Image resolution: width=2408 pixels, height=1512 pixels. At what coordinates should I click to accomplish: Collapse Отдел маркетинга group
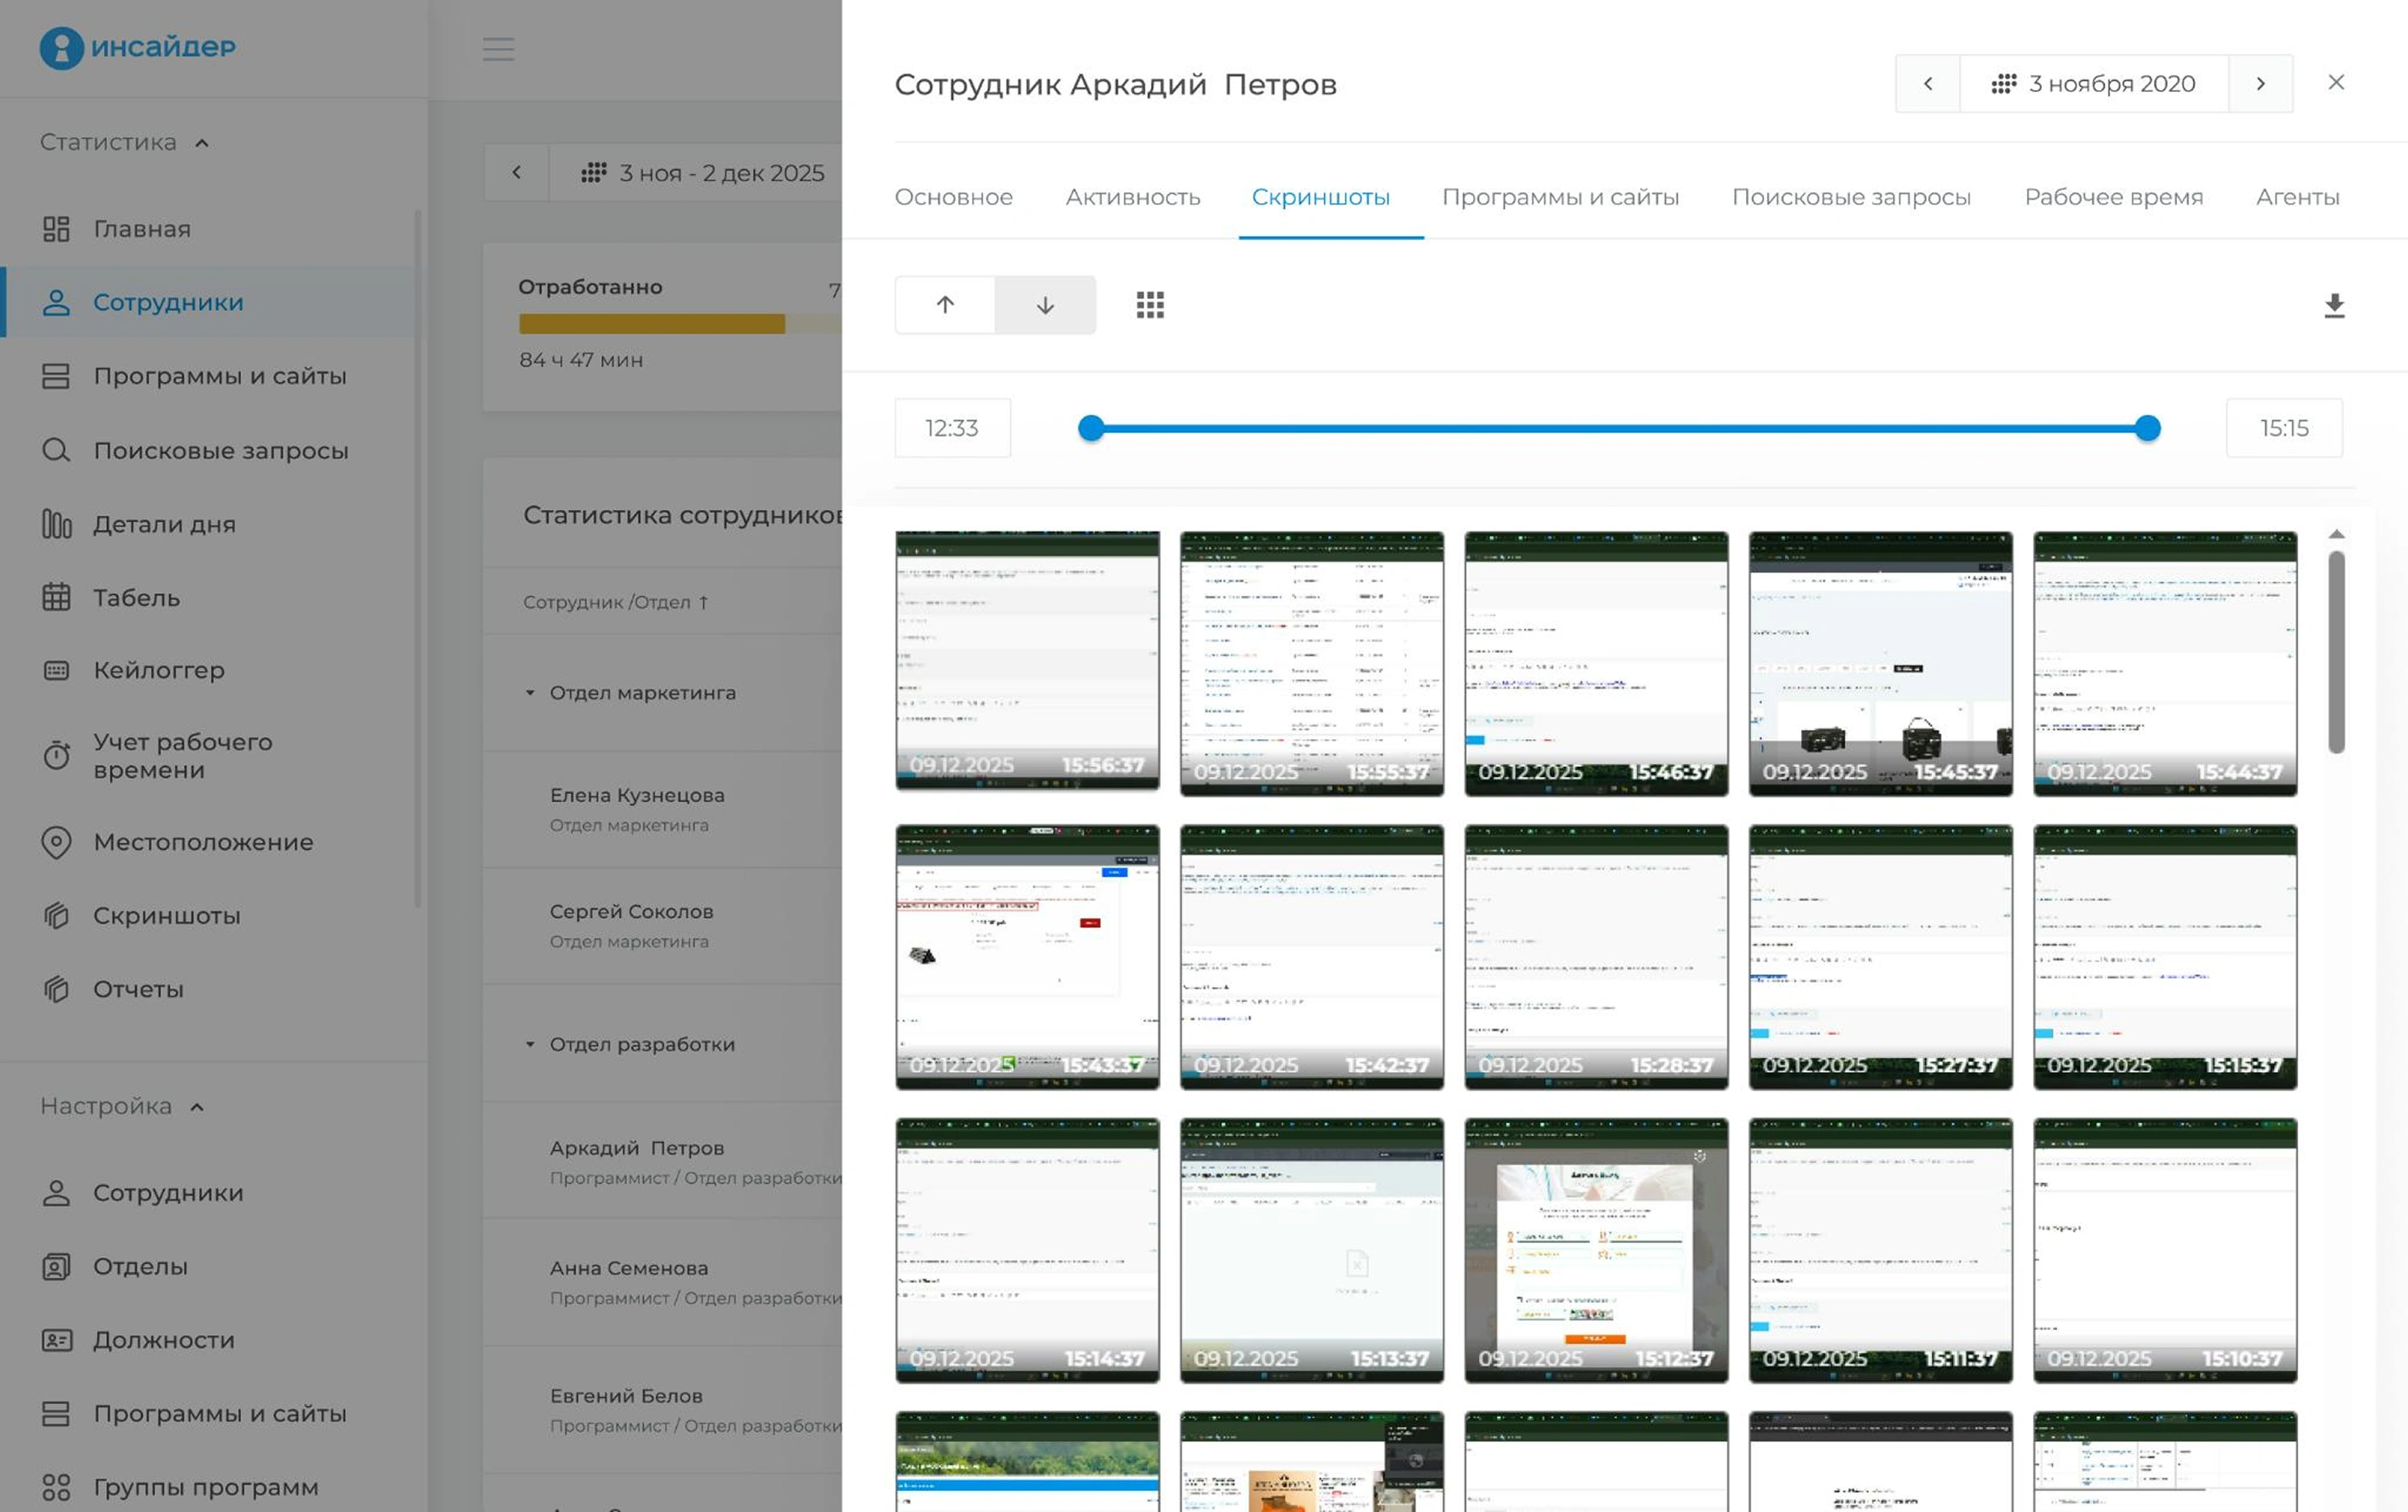tap(530, 693)
